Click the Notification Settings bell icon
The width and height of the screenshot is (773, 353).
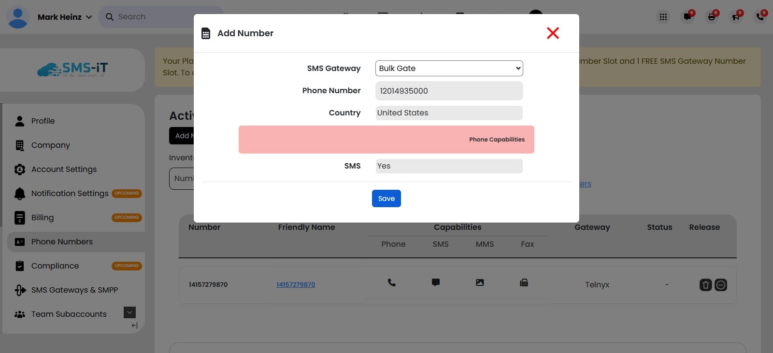tap(20, 194)
